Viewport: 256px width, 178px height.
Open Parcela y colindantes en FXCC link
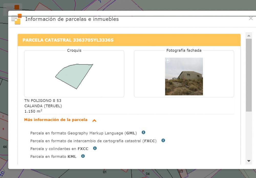[59, 149]
